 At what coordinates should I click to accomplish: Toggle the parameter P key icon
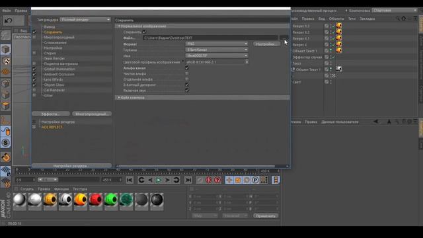tap(255, 180)
